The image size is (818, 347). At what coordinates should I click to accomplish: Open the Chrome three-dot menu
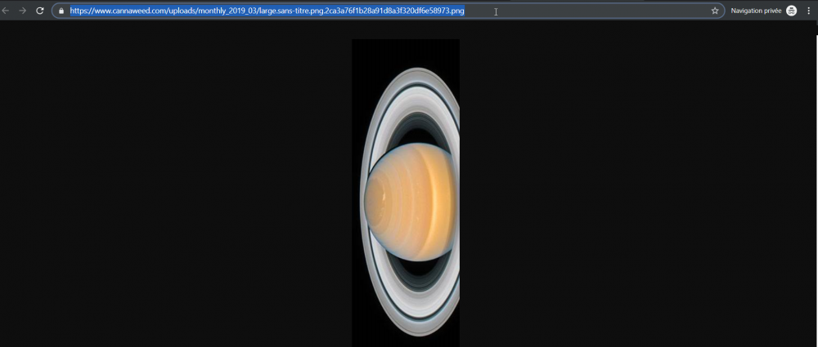[809, 11]
